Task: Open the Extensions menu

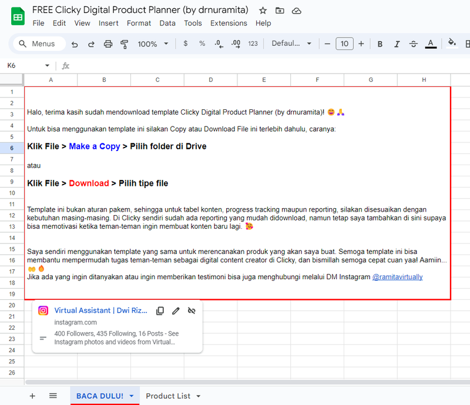Action: (x=229, y=24)
